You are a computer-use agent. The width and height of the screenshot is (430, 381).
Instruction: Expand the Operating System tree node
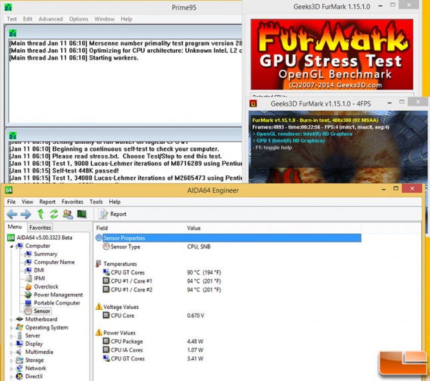pos(11,328)
